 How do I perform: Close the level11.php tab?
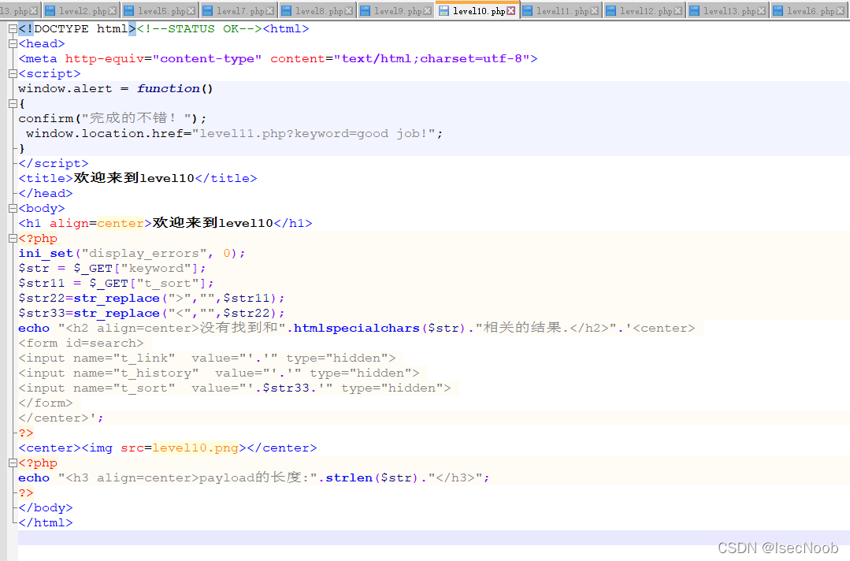595,11
